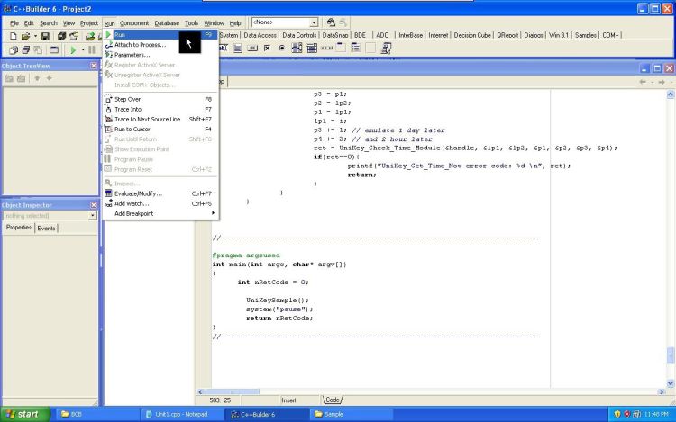Viewport: 676px width, 422px height.
Task: Click the New file toolbar icon
Action: click(x=14, y=37)
